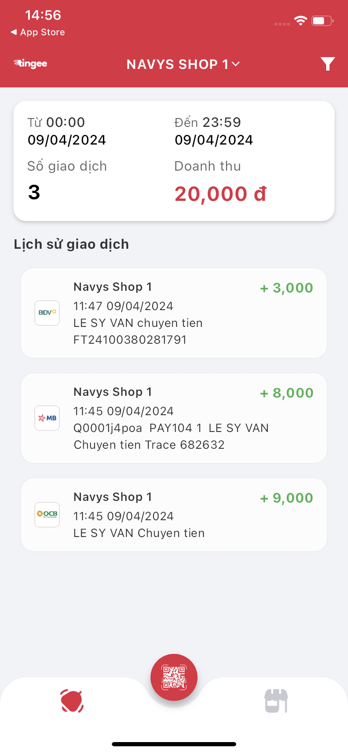
Task: Tap the OCB bank logo
Action: 47,514
